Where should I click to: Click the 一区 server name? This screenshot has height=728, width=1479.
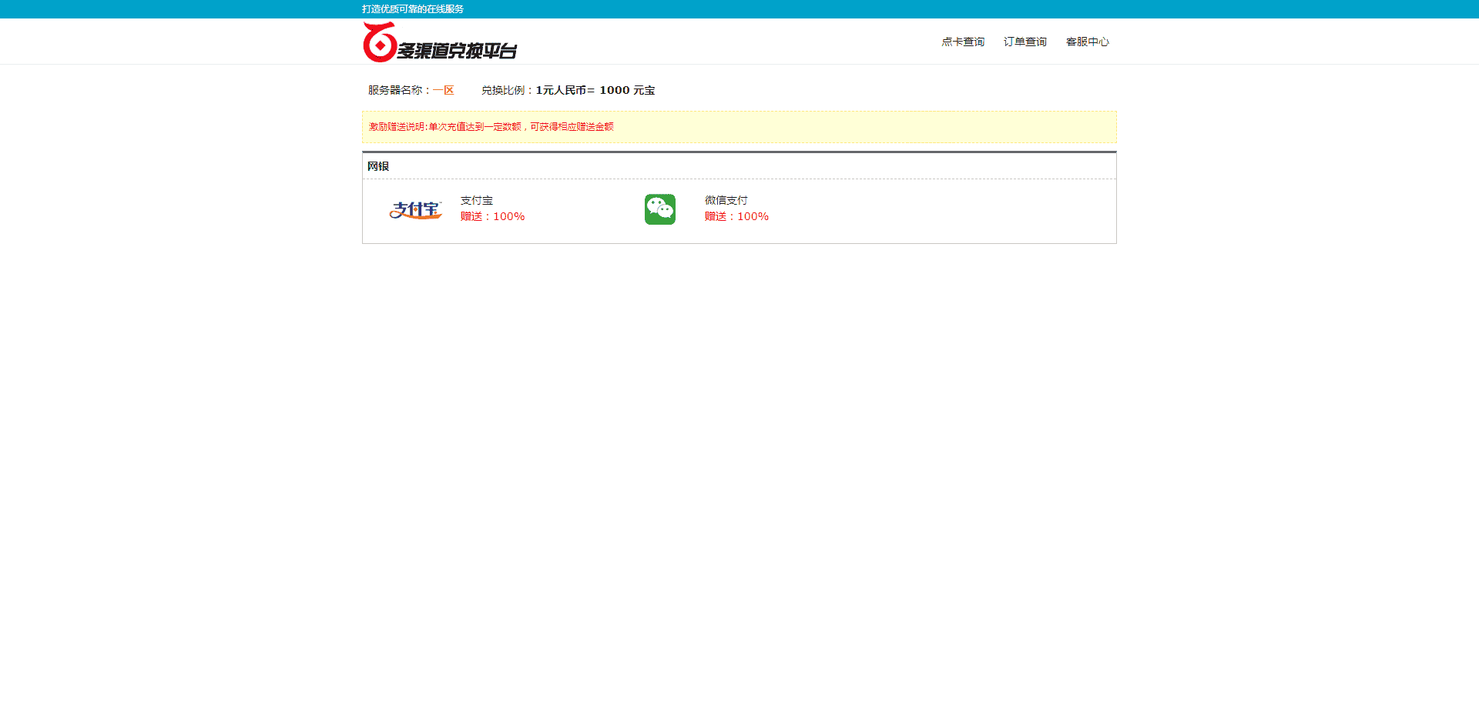(443, 90)
